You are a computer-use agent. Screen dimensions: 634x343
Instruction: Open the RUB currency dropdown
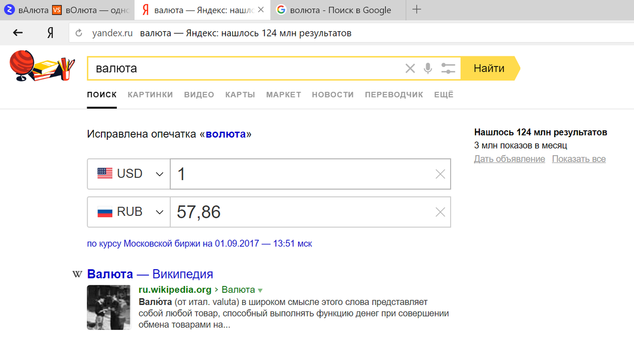[128, 212]
